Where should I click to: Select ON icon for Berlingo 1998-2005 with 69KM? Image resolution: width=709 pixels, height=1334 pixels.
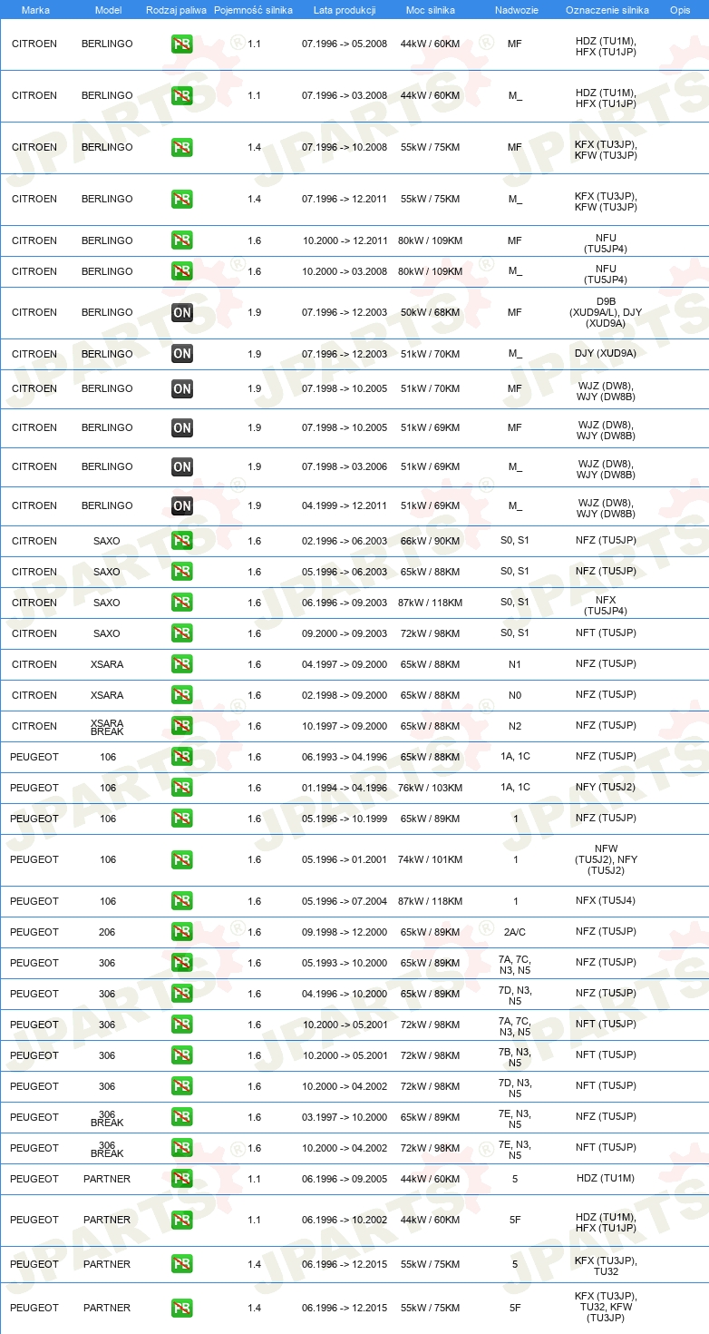coord(182,427)
